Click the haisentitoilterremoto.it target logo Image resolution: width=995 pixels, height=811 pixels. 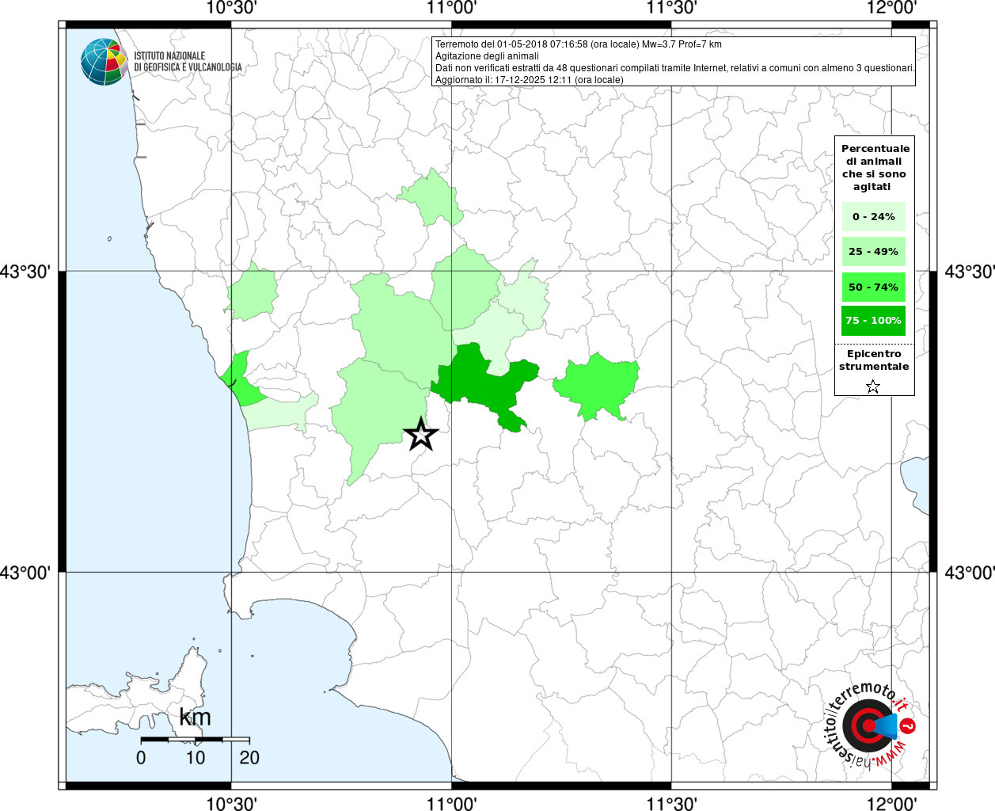(871, 726)
